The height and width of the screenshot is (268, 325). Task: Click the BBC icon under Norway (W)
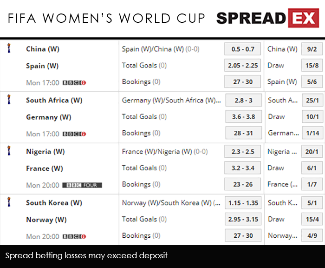click(74, 236)
